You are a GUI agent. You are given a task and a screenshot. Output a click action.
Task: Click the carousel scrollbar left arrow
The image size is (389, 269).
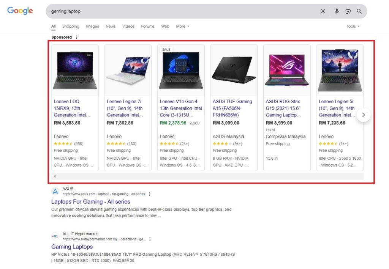pos(55,176)
